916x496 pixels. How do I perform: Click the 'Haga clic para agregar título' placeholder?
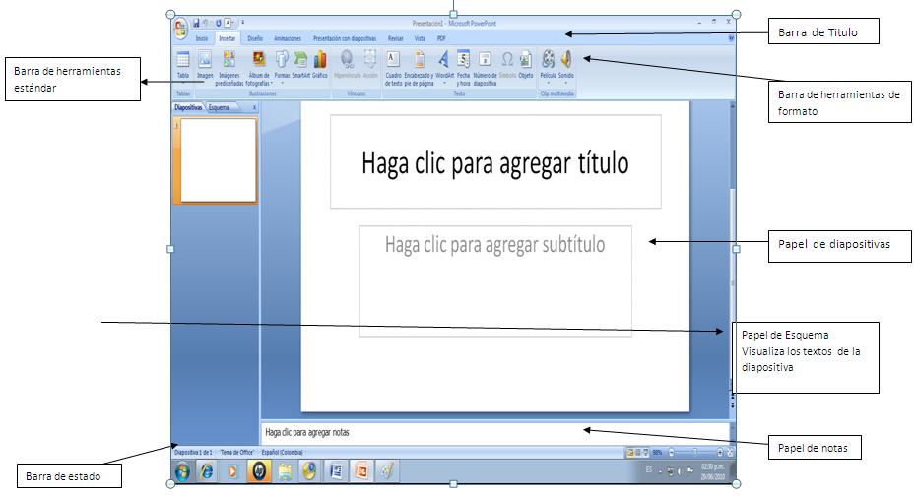[x=495, y=161]
